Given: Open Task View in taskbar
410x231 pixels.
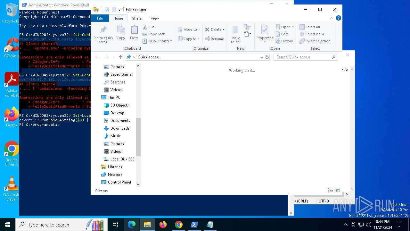Looking at the screenshot, I should tap(116, 225).
